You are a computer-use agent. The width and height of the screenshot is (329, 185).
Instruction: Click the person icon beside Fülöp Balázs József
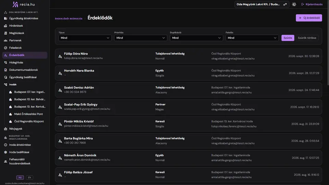point(60,175)
